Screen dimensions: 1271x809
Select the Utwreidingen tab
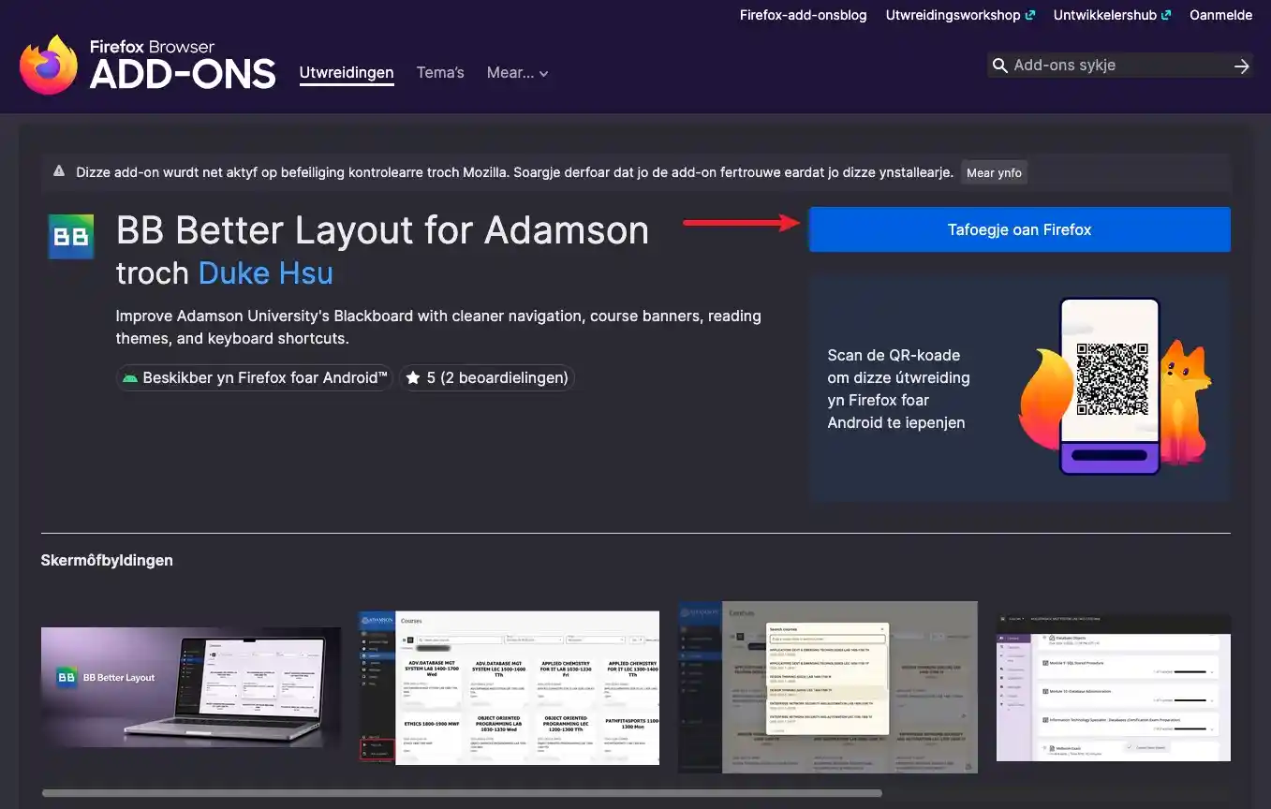[347, 73]
